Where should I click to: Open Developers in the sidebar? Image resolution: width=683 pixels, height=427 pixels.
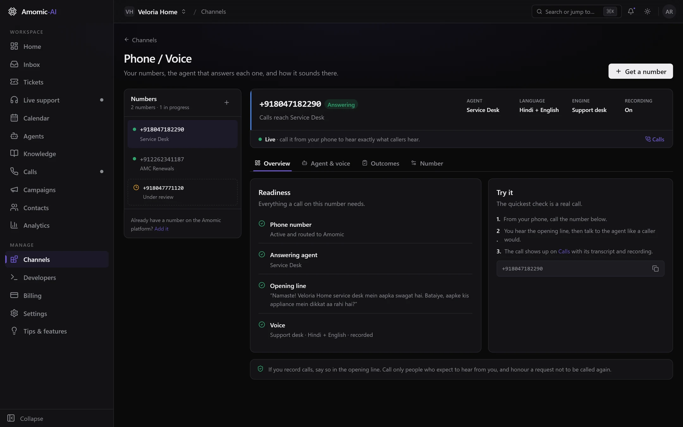tap(57, 277)
